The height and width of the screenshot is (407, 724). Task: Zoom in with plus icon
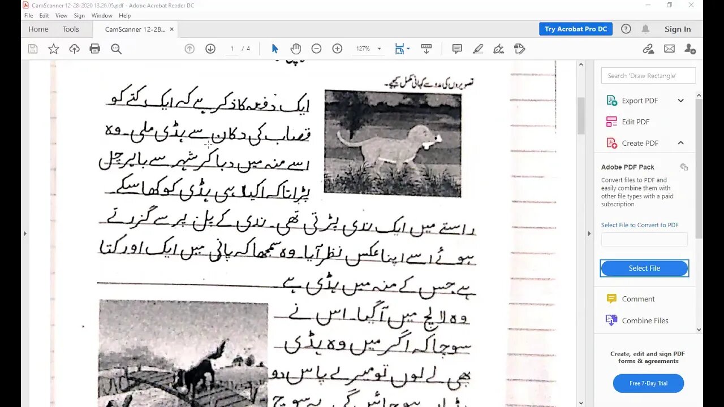click(337, 49)
